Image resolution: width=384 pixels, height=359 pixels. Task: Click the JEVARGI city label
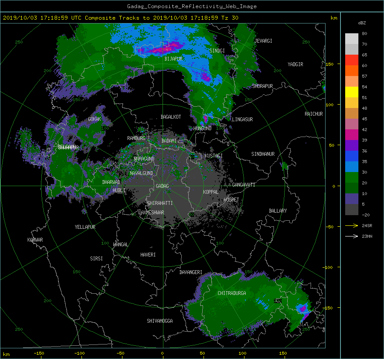[x=263, y=41]
